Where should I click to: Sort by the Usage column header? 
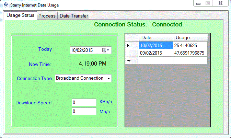pyautogui.click(x=190, y=37)
